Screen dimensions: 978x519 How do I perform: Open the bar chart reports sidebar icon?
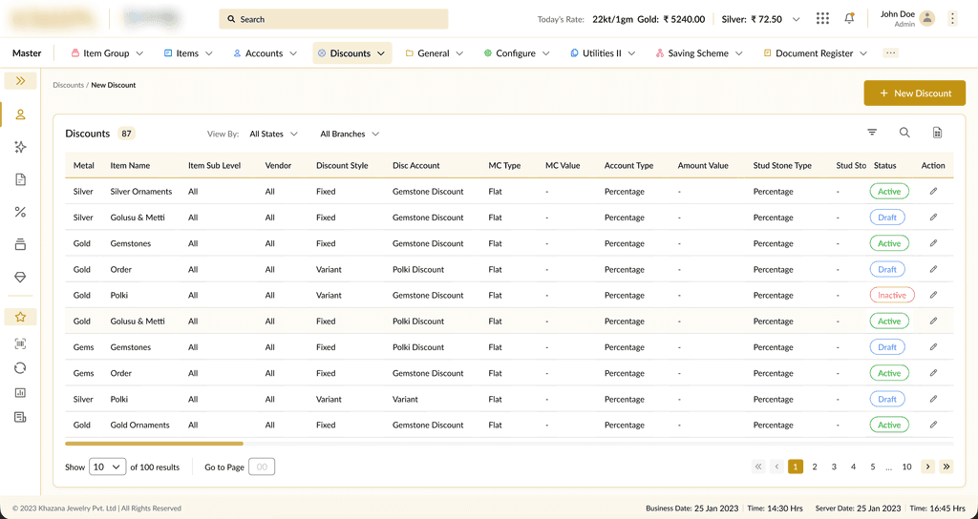point(21,393)
